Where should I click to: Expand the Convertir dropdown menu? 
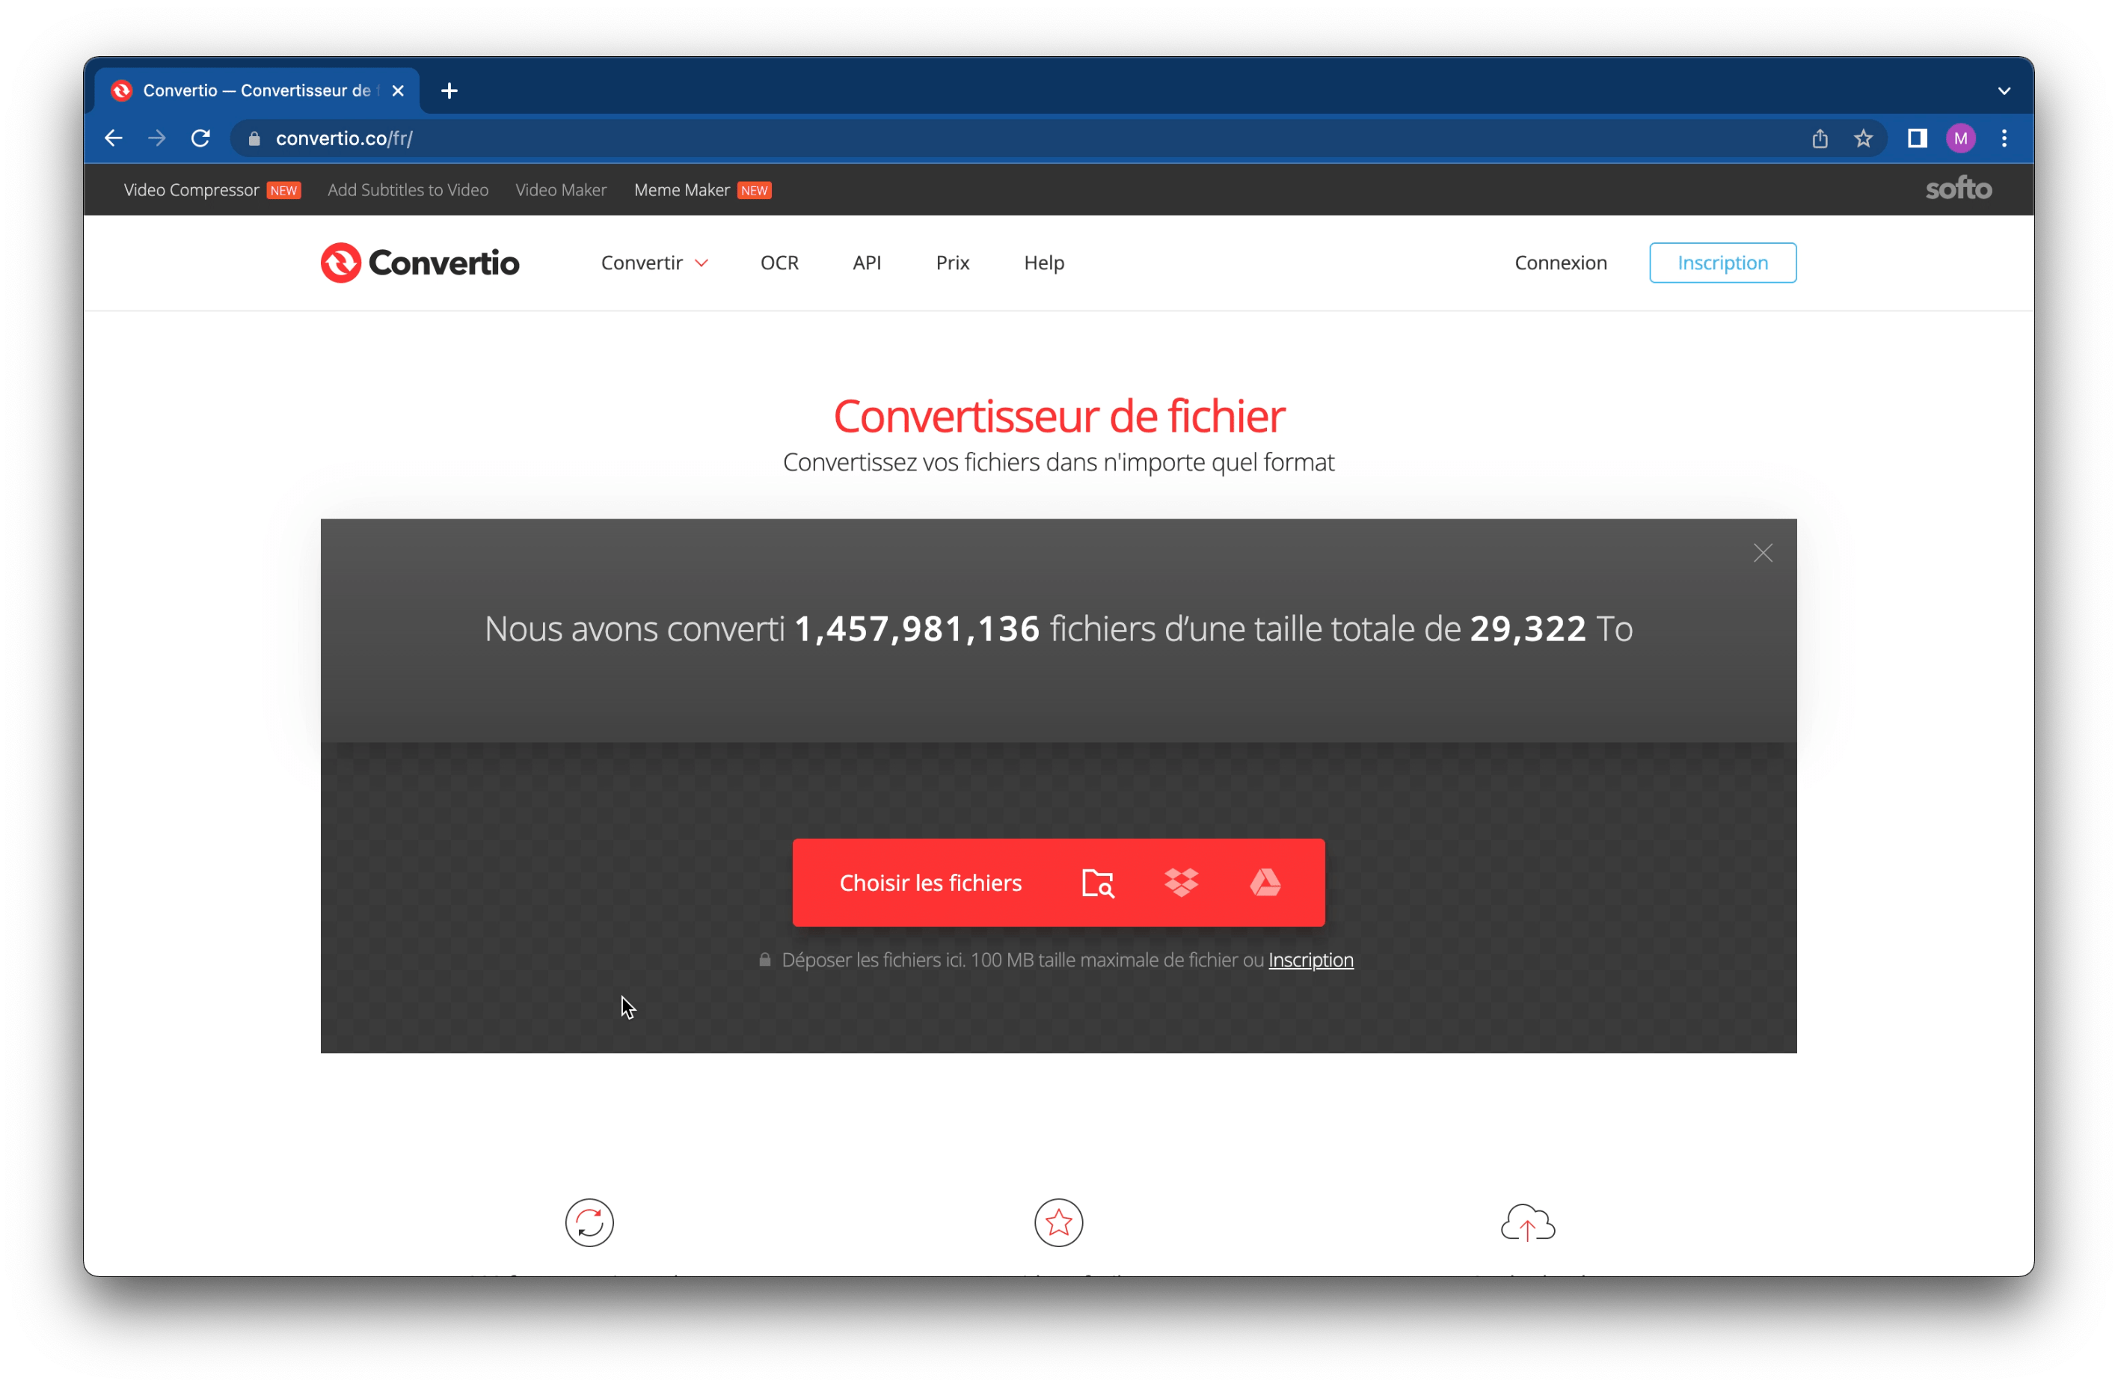tap(654, 263)
